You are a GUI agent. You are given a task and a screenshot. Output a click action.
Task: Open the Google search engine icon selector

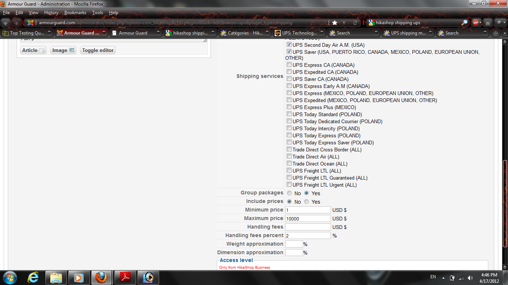point(371,23)
